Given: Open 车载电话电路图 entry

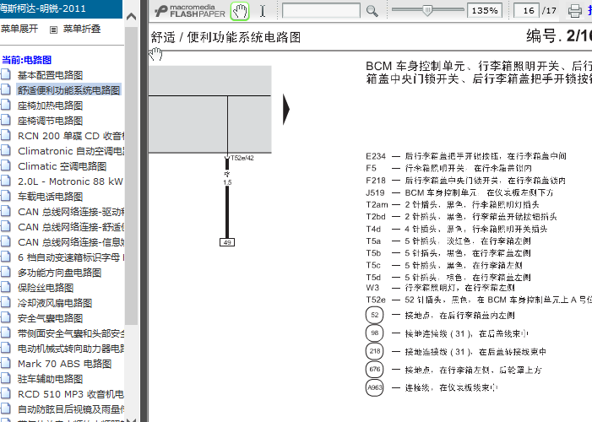Looking at the screenshot, I should (50, 197).
